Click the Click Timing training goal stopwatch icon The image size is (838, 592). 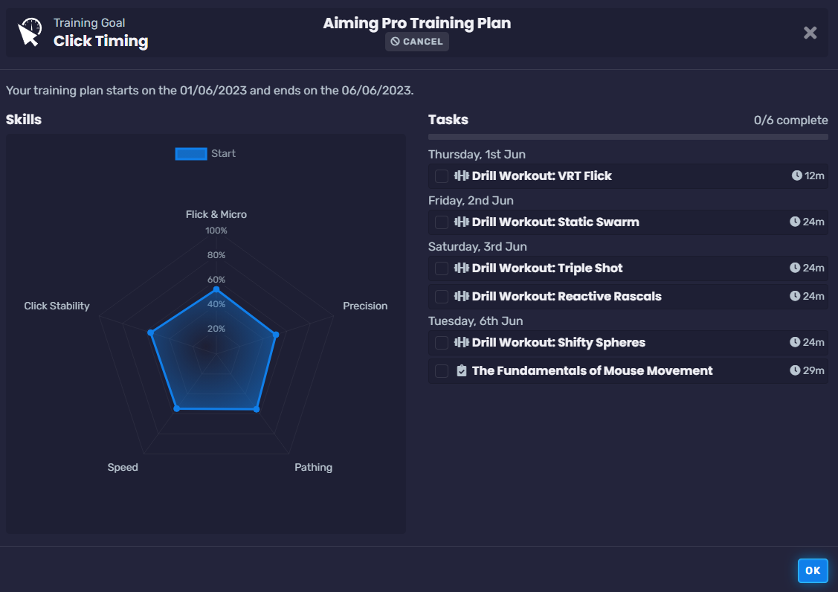30,32
